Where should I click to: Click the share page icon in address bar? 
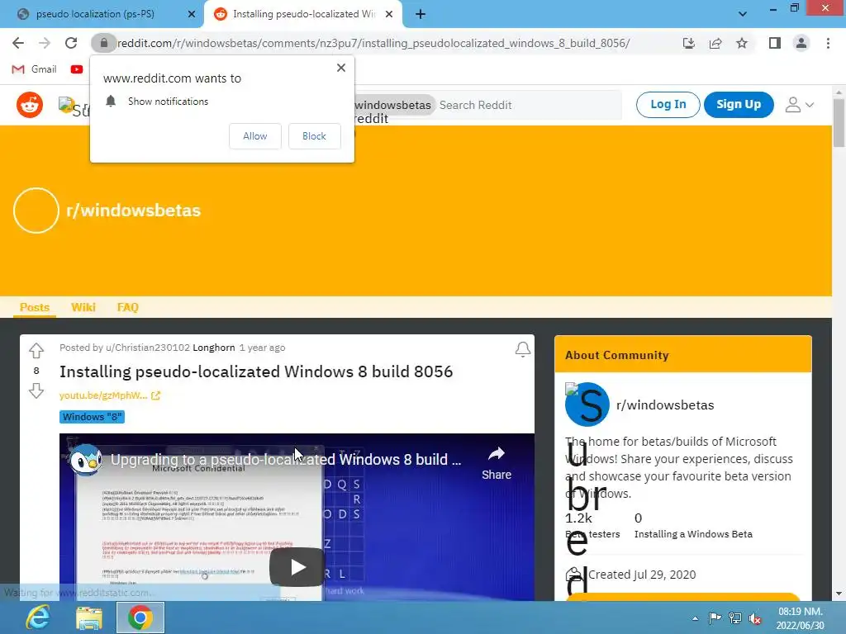coord(715,43)
